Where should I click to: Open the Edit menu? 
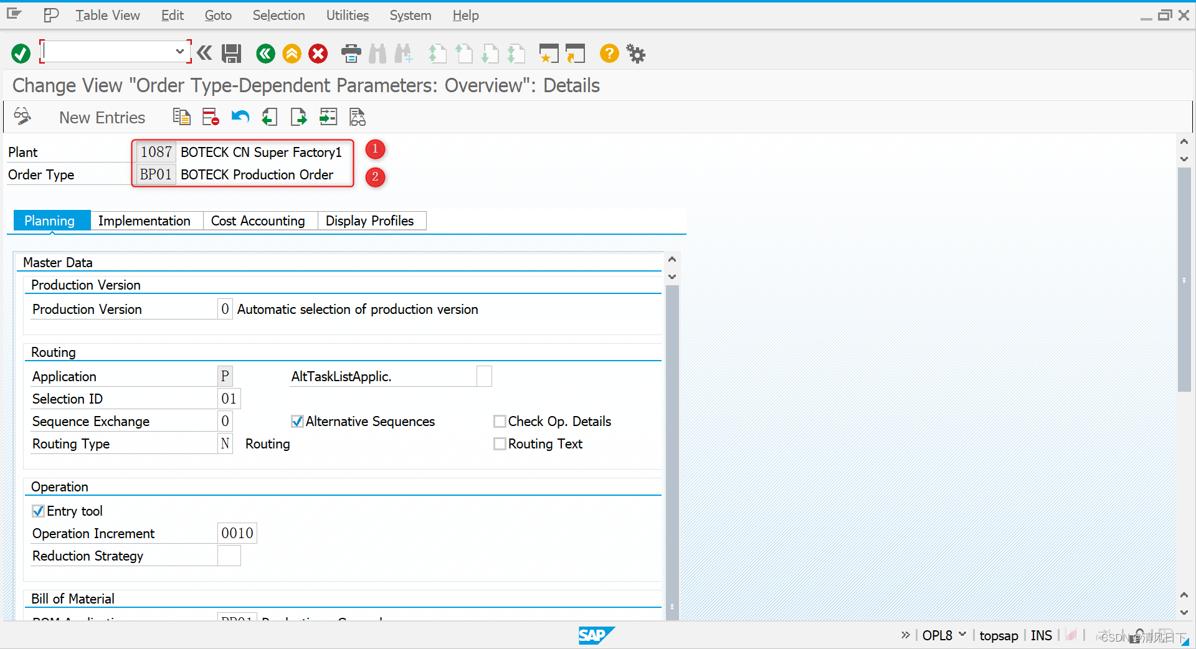coord(172,15)
